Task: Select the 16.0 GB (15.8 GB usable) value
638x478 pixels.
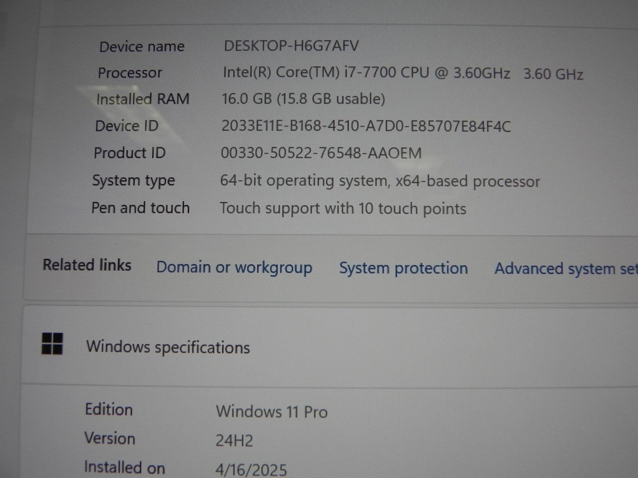Action: (303, 98)
